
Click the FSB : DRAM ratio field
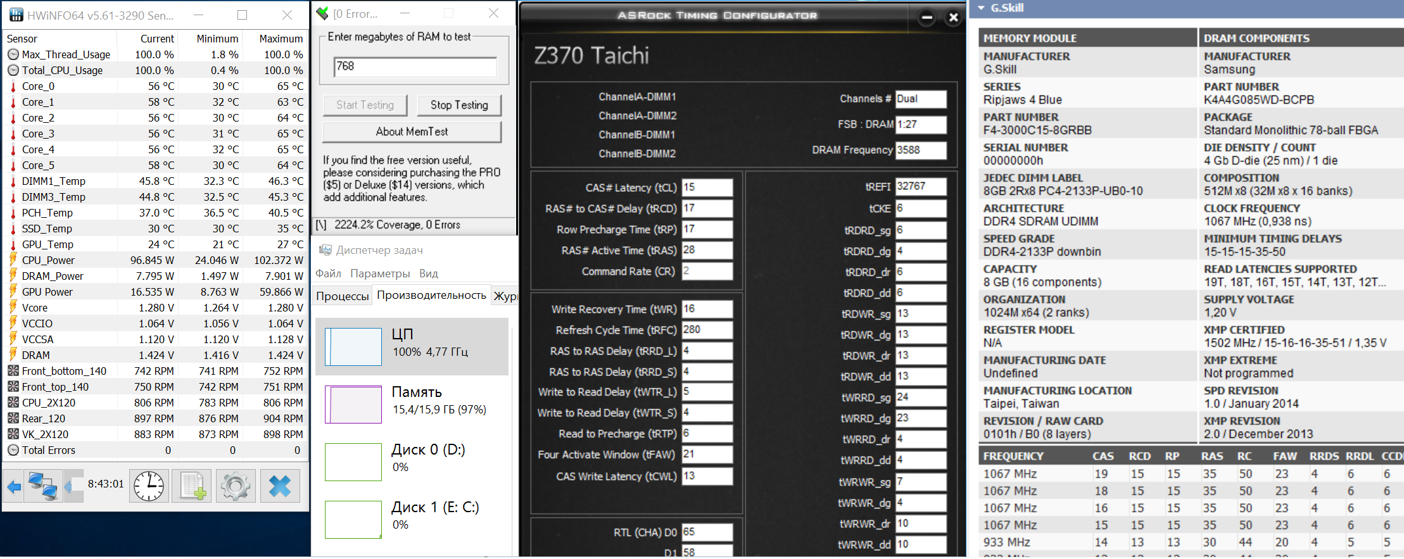pyautogui.click(x=921, y=125)
